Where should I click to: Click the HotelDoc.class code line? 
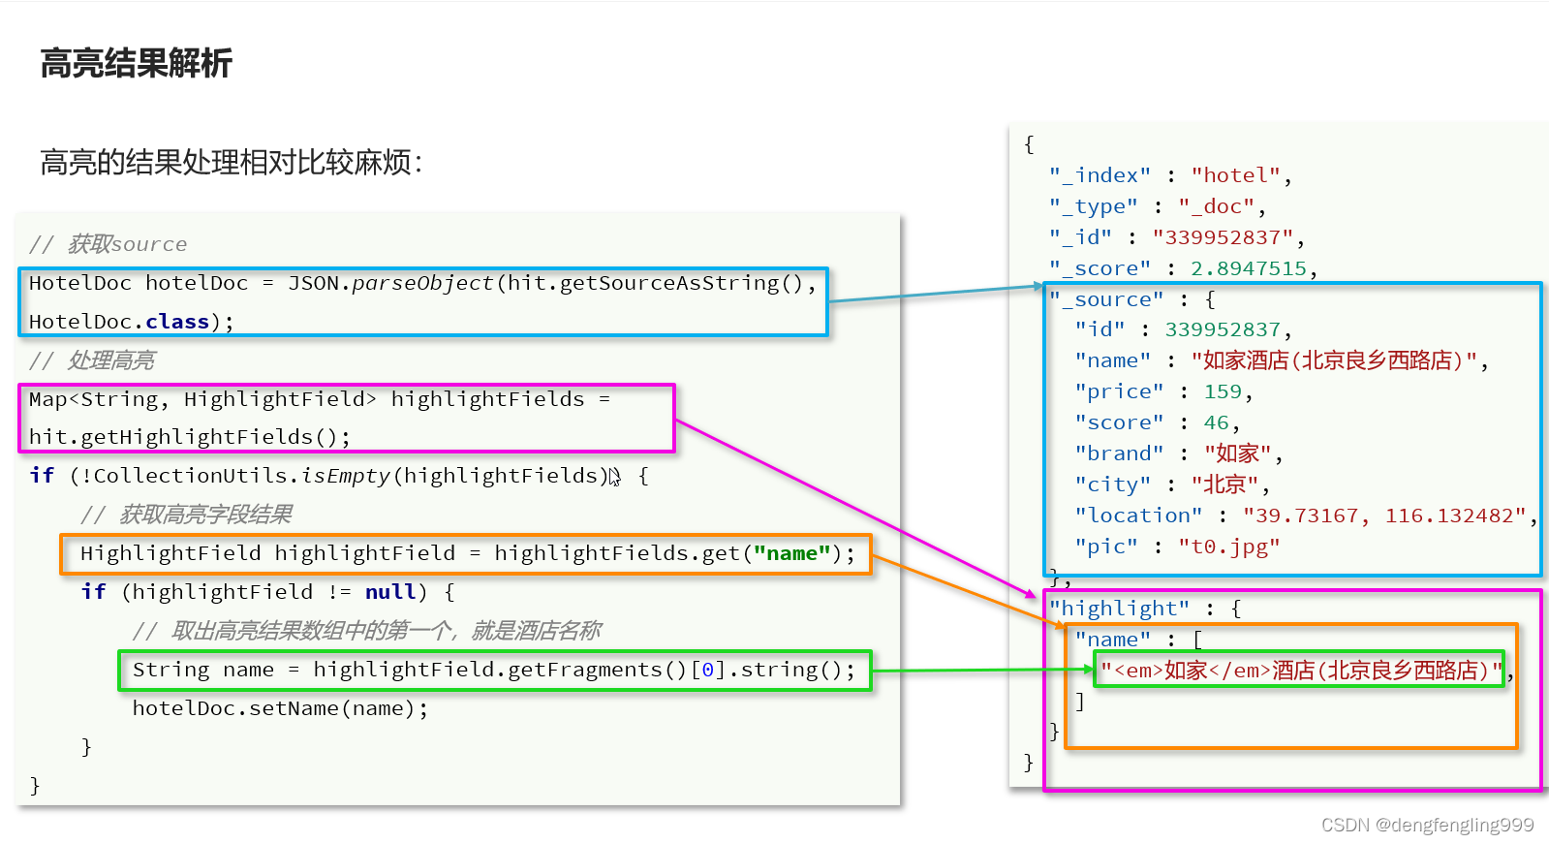coord(131,322)
